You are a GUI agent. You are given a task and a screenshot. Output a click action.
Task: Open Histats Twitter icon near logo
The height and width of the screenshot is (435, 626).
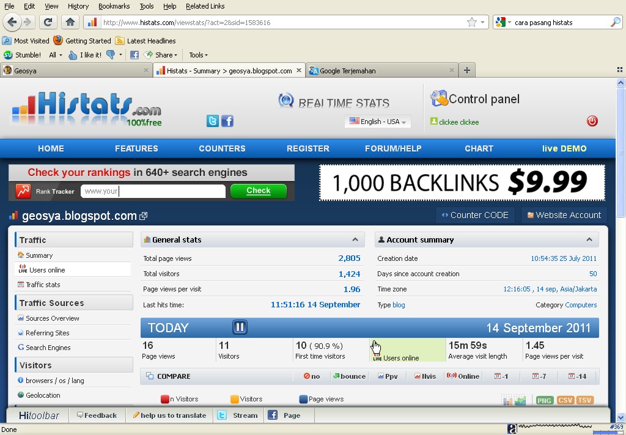pos(212,121)
